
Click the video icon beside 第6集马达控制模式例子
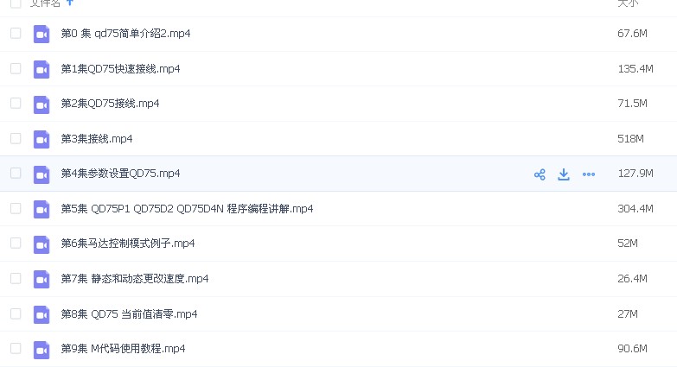pos(42,244)
